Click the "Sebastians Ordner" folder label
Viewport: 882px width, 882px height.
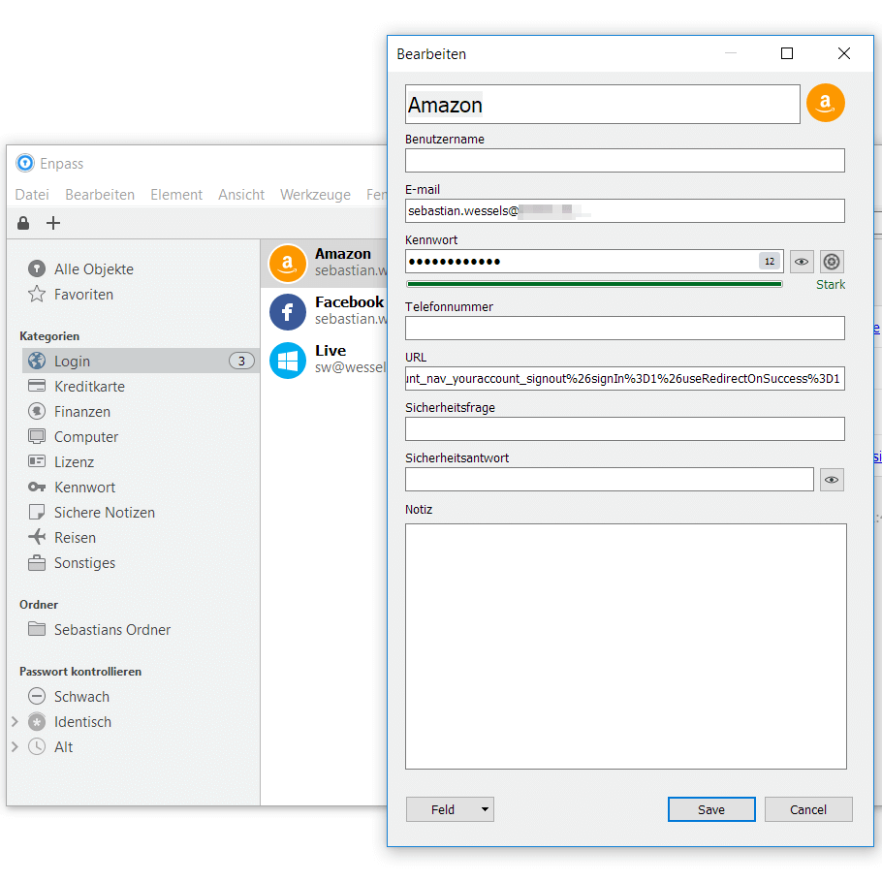pyautogui.click(x=112, y=629)
